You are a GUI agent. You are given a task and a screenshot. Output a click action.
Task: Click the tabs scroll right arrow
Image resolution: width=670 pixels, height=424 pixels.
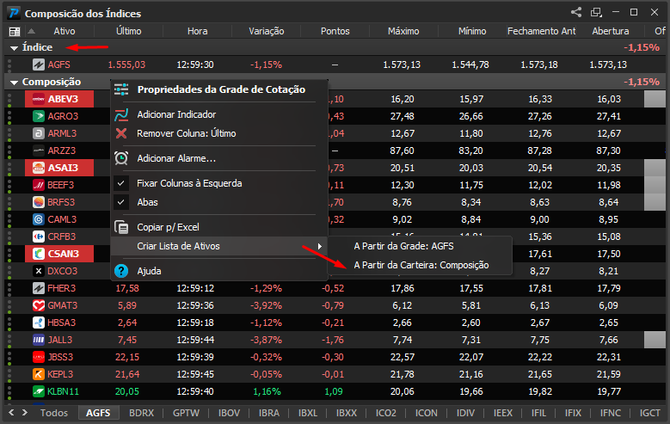(x=25, y=413)
